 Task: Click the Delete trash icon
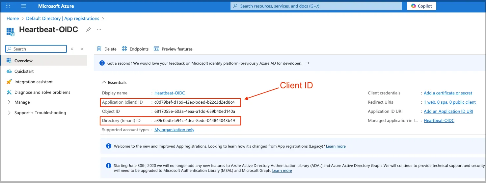99,49
